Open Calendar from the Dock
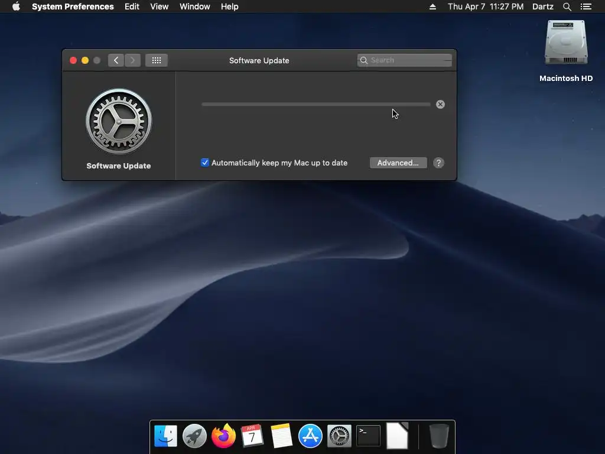The height and width of the screenshot is (454, 605). point(252,436)
